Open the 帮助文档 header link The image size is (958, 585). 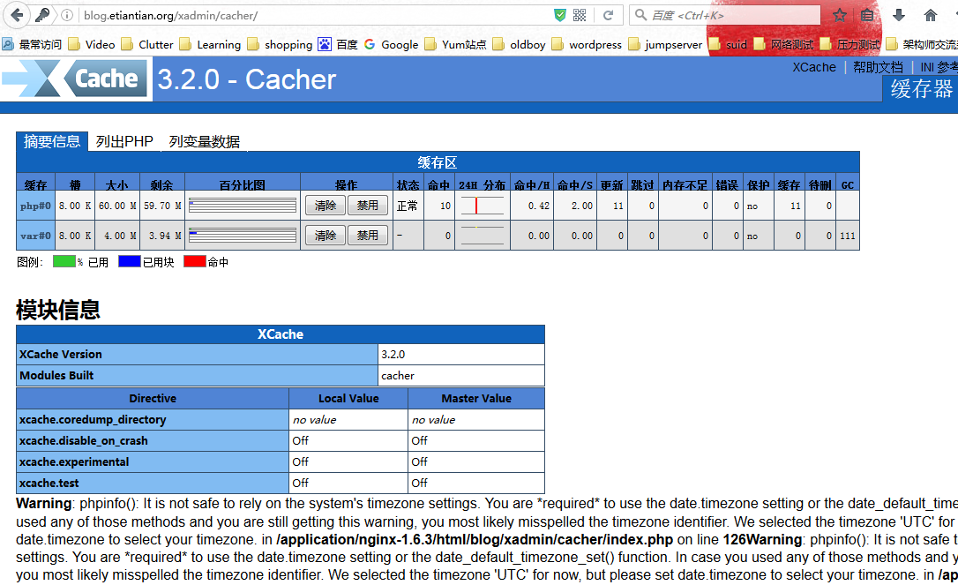[878, 67]
